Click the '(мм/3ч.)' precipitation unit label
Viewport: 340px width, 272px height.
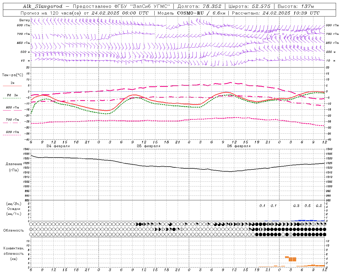click(14, 204)
